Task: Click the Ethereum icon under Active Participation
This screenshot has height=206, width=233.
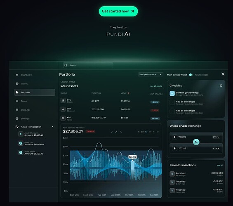Action: [x=21, y=134]
